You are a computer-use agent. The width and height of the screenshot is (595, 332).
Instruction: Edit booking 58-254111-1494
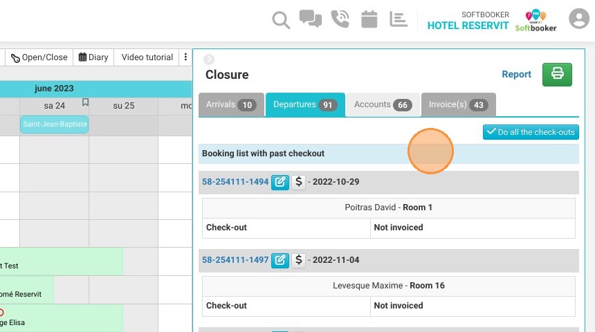tap(280, 182)
